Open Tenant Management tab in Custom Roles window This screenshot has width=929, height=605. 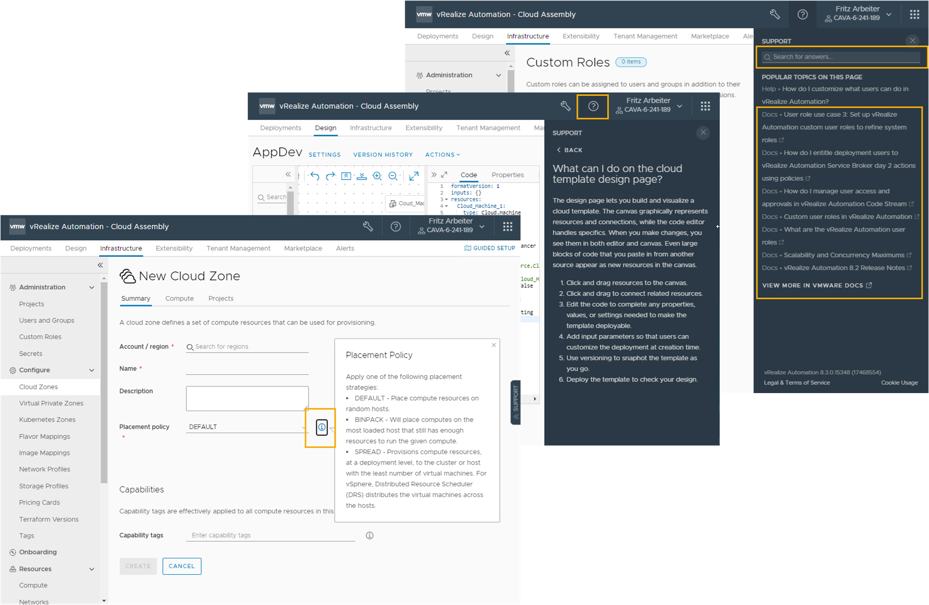645,36
